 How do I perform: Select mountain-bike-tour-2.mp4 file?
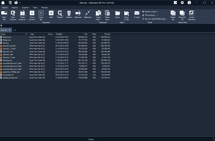pos(55,66)
